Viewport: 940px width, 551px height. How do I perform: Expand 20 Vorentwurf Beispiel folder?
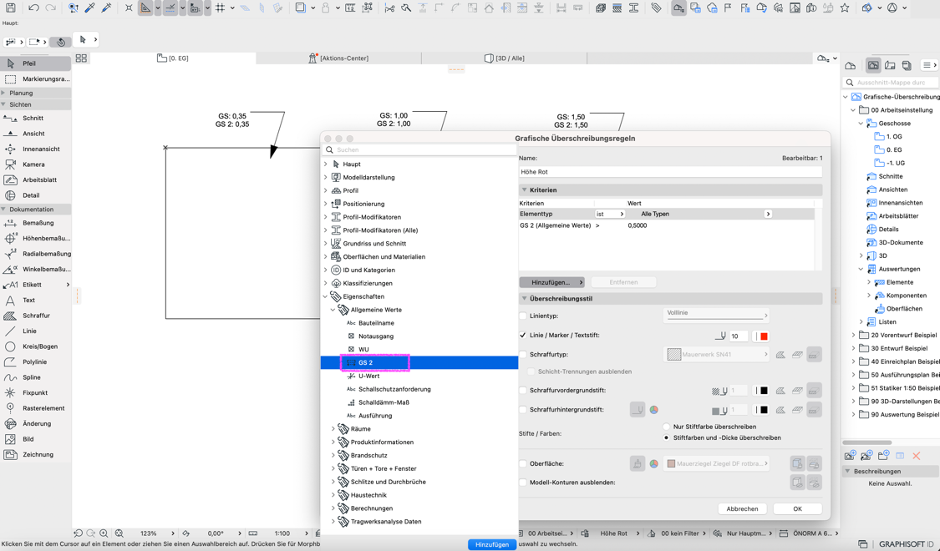(854, 336)
